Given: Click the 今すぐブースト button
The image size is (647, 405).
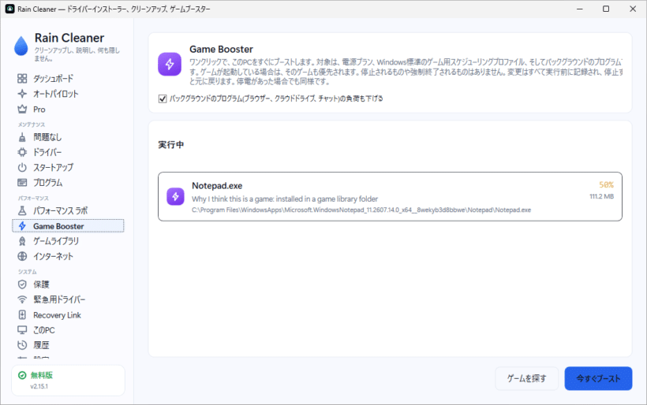Looking at the screenshot, I should [598, 378].
